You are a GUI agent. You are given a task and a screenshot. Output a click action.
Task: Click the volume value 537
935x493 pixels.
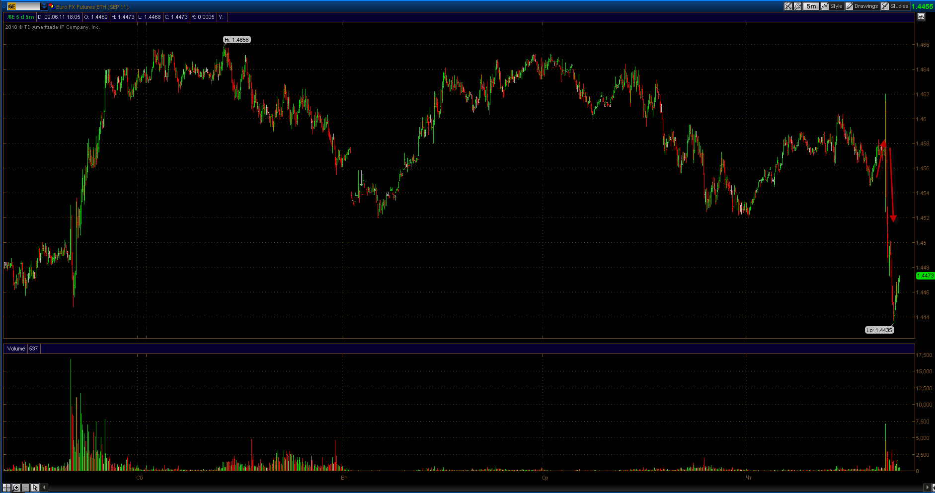pos(33,349)
